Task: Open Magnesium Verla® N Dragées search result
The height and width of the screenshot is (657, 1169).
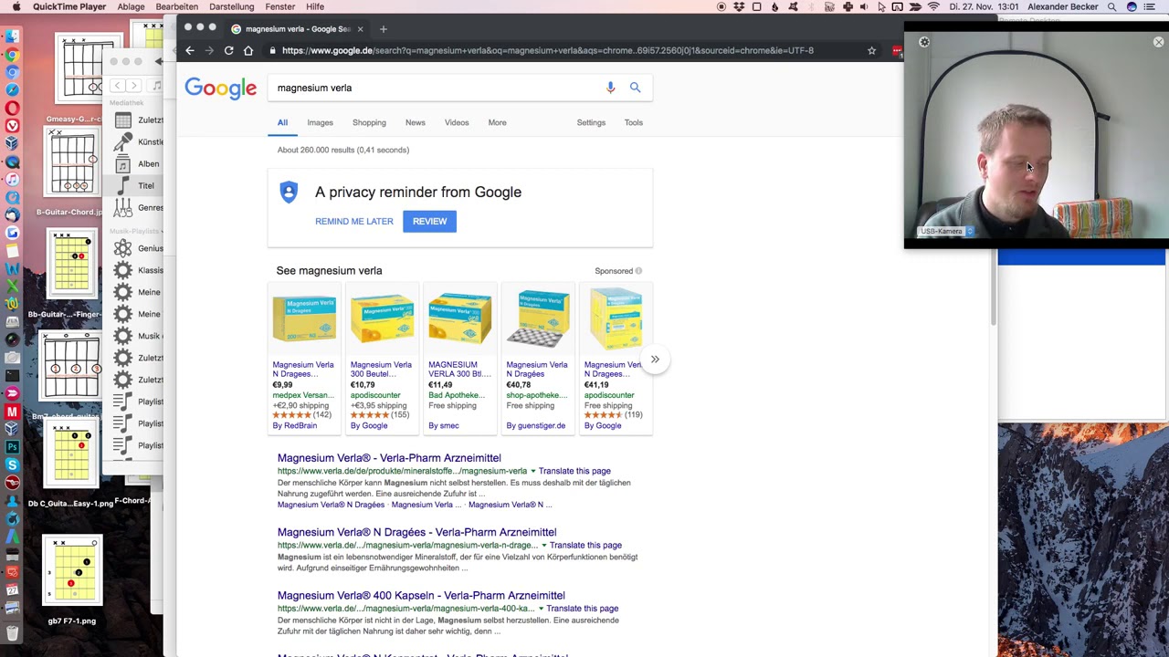Action: 416,532
